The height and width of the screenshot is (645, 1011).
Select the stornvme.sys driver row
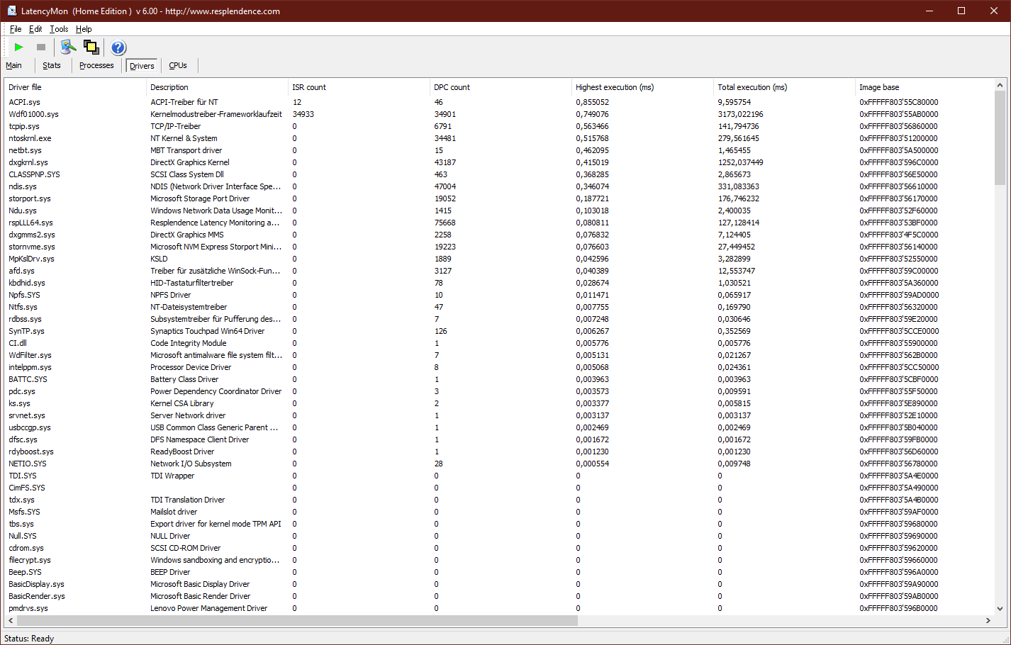click(x=499, y=247)
